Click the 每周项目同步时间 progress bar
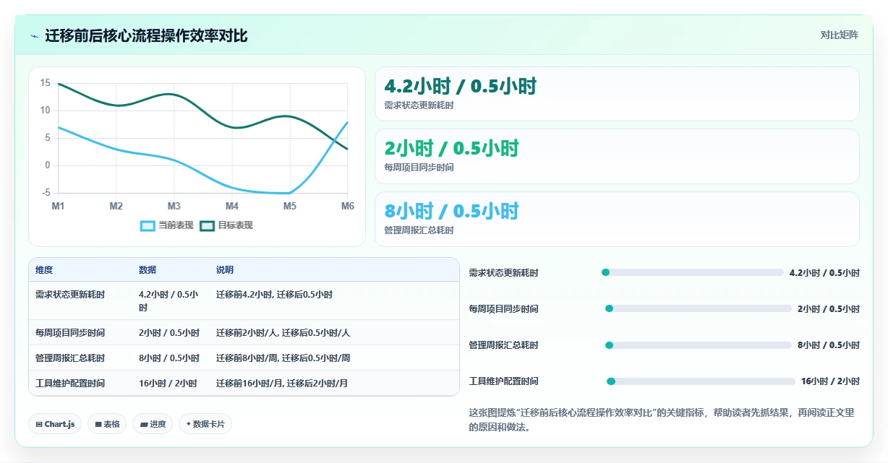Screen dimensions: 888x463 (699, 308)
